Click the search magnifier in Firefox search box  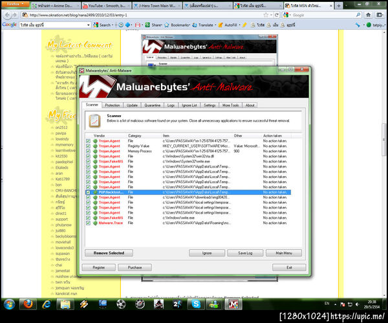coord(358,15)
